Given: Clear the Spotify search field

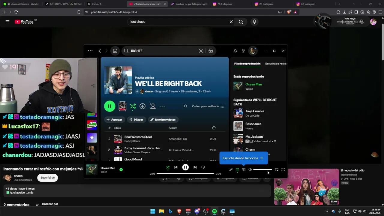Looking at the screenshot, I should coord(201,51).
